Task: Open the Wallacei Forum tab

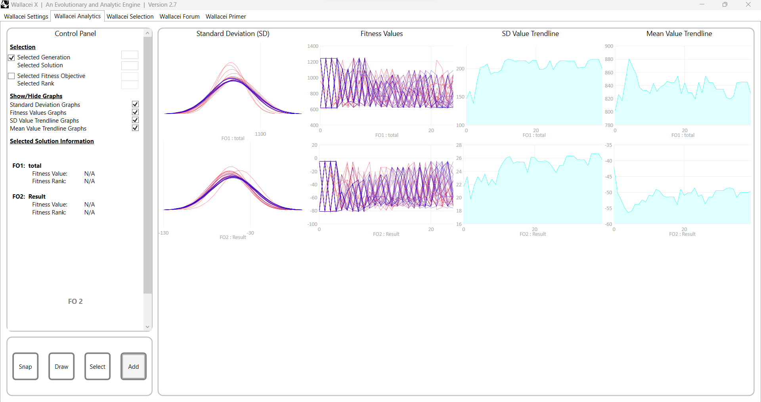Action: coord(180,17)
